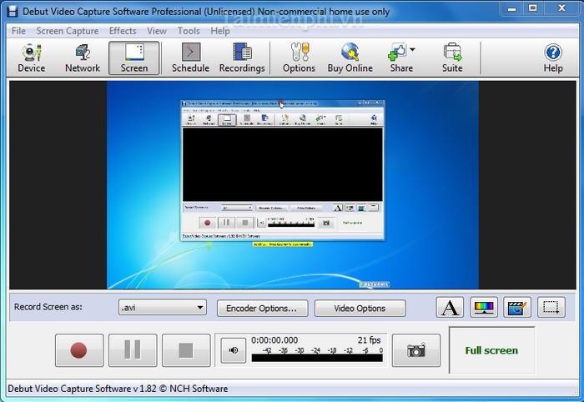
Task: Open the Recordings list
Action: tap(242, 58)
